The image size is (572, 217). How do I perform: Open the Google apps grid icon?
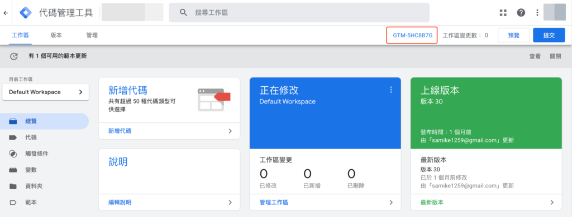[503, 13]
